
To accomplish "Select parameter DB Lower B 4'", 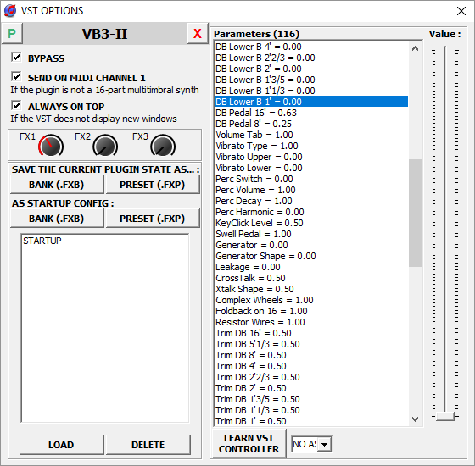I will pos(311,47).
